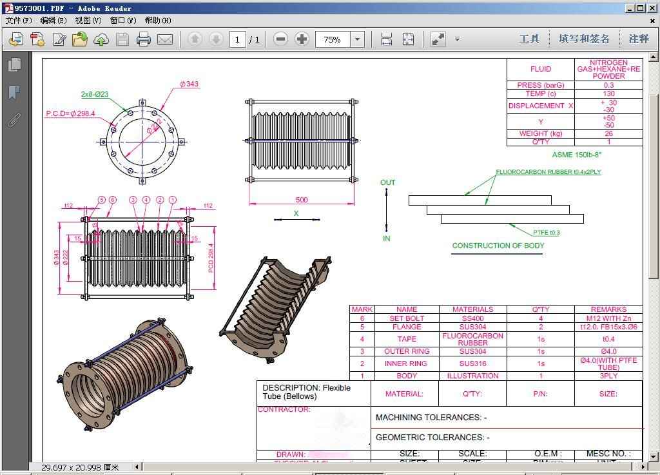Click 'WEIGHT (kg)' row label
The image size is (660, 475).
(541, 133)
